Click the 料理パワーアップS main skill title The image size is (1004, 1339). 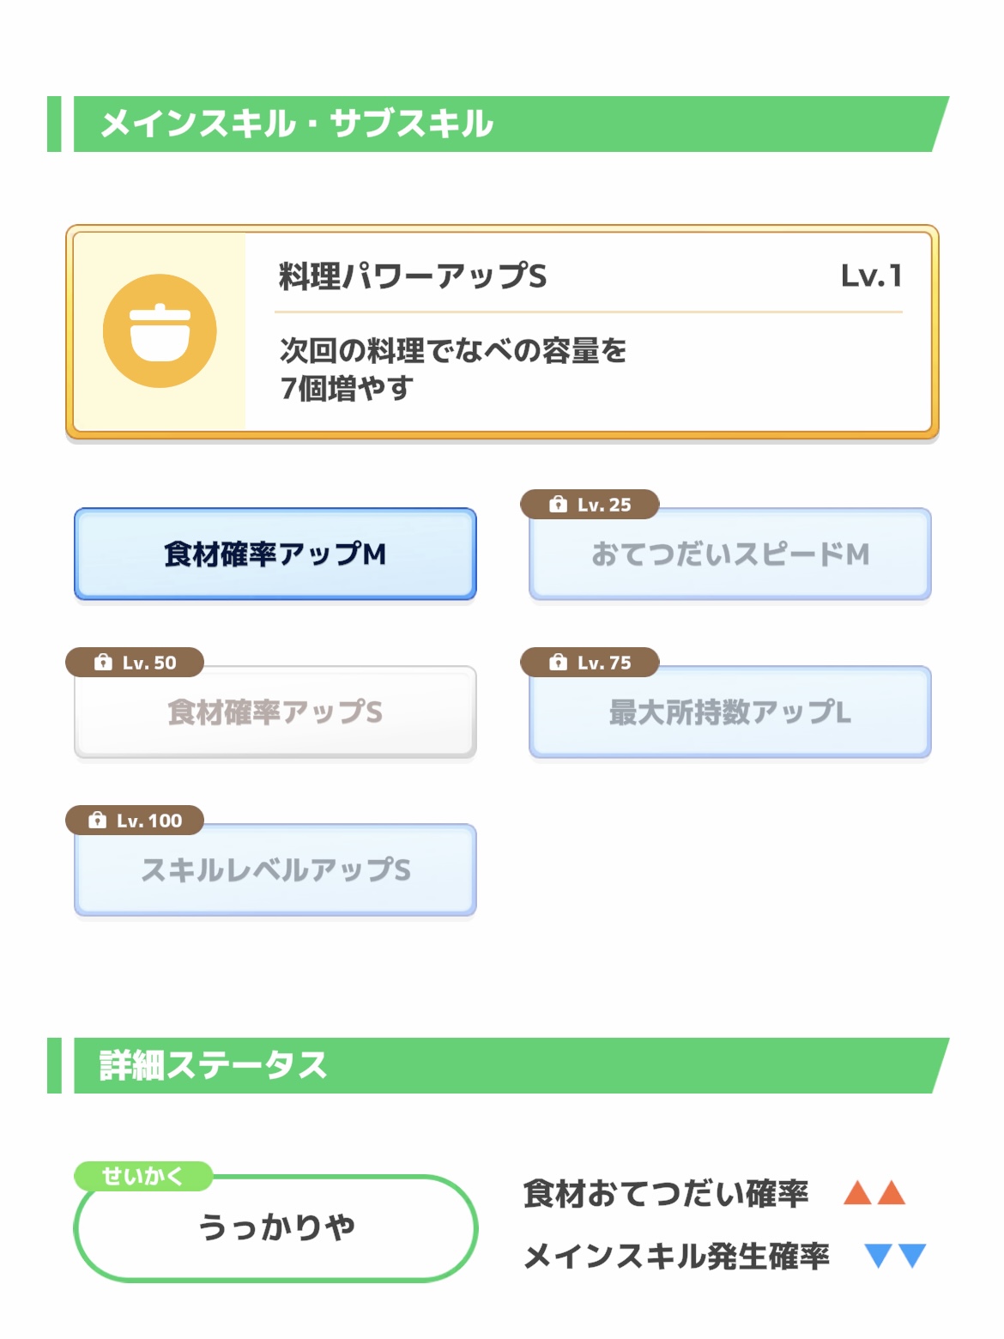pyautogui.click(x=413, y=276)
